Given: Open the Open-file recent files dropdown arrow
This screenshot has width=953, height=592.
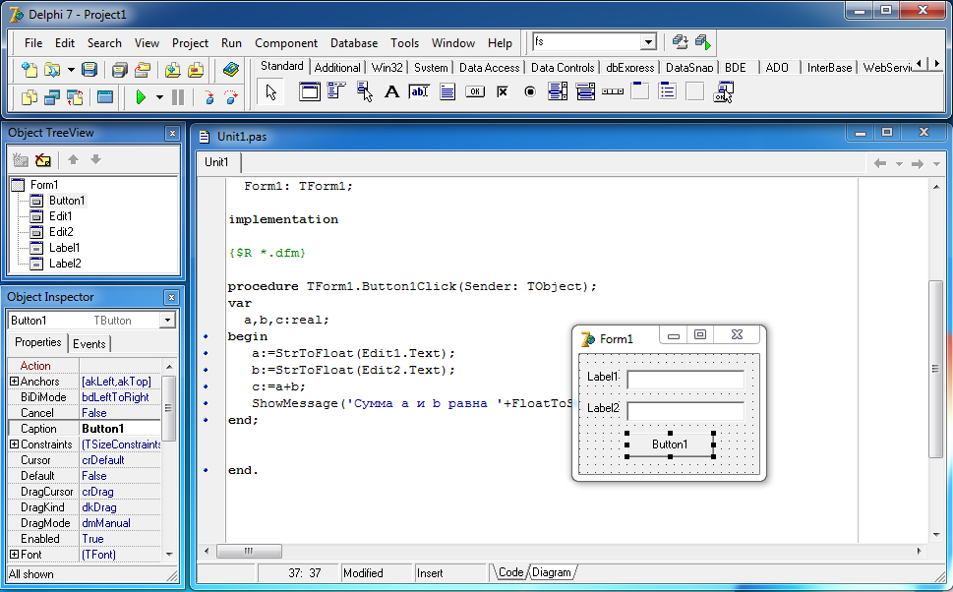Looking at the screenshot, I should pos(71,70).
